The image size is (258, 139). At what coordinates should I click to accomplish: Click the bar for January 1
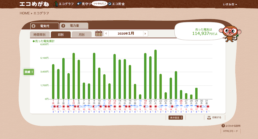coord(53,82)
